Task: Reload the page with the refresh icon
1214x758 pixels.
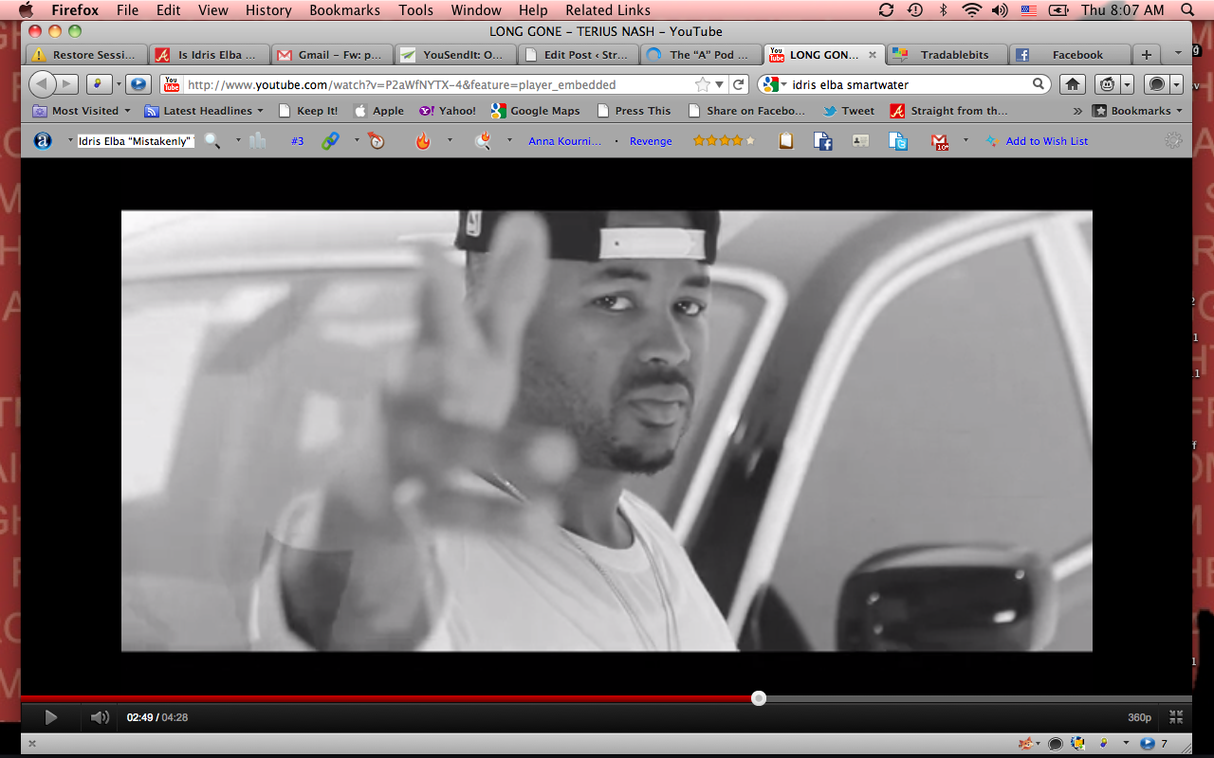Action: pos(739,84)
